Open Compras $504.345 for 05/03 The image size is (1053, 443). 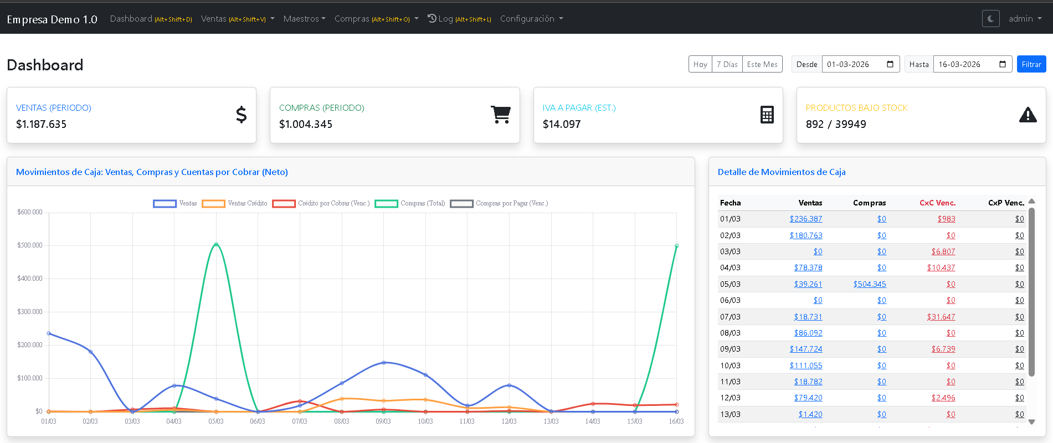(x=870, y=284)
